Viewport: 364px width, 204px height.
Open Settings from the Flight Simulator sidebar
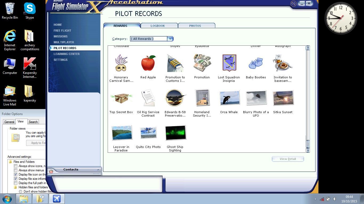tap(60, 60)
